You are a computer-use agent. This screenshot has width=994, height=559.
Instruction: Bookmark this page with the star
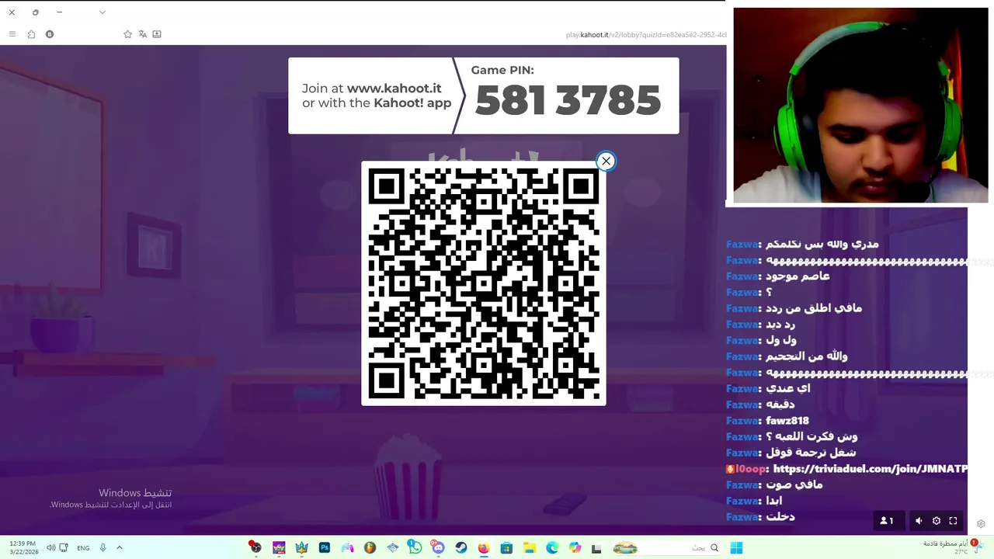click(x=127, y=34)
